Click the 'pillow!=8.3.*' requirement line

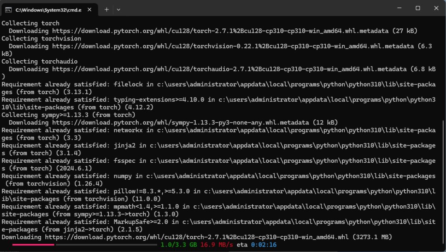click(x=218, y=195)
